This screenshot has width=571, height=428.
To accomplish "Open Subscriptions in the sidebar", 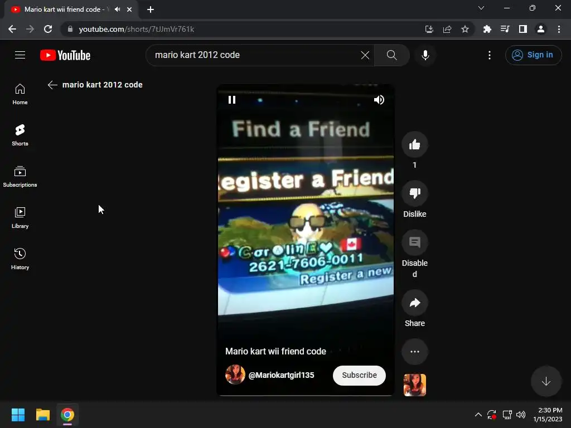I will click(20, 177).
